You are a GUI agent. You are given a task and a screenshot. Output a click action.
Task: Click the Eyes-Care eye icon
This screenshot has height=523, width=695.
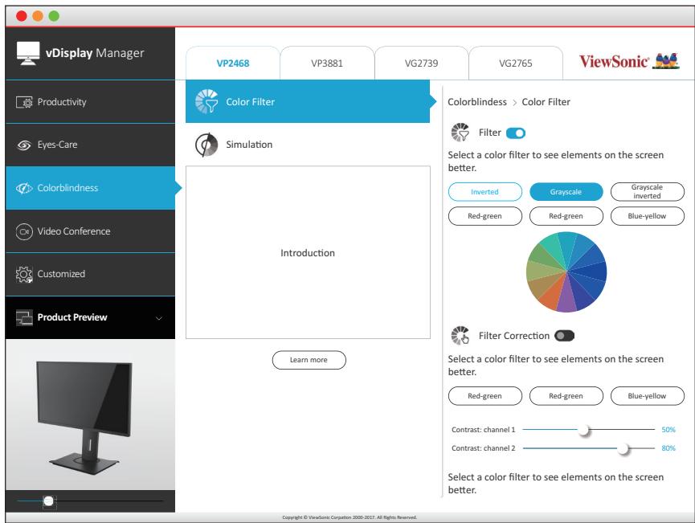coord(24,145)
